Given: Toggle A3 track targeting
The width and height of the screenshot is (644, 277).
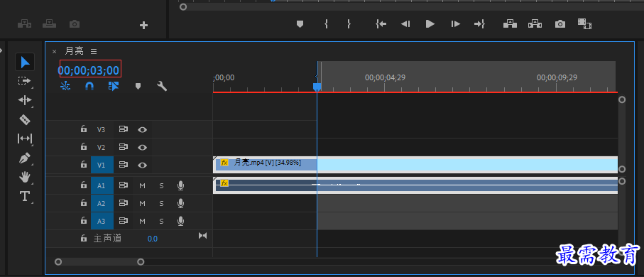Looking at the screenshot, I should pos(101,221).
